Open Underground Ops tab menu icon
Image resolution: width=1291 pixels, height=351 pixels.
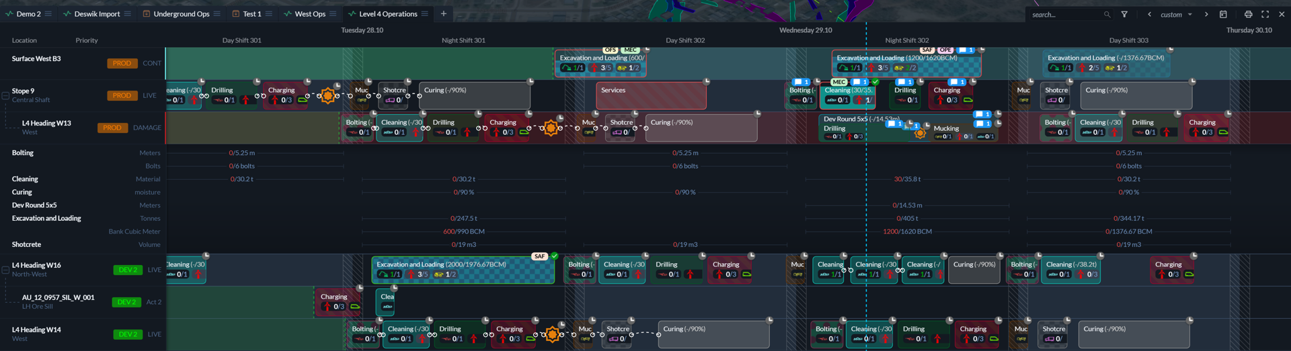[x=217, y=13]
